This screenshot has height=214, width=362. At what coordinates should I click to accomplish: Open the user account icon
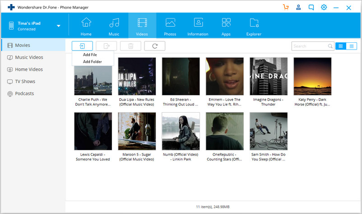(298, 7)
